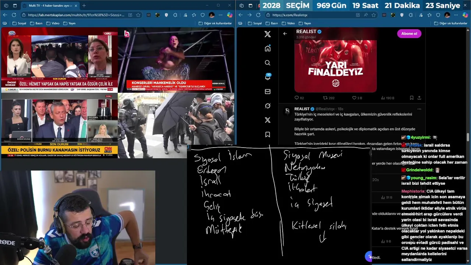Refresh the x.com page

click(258, 15)
